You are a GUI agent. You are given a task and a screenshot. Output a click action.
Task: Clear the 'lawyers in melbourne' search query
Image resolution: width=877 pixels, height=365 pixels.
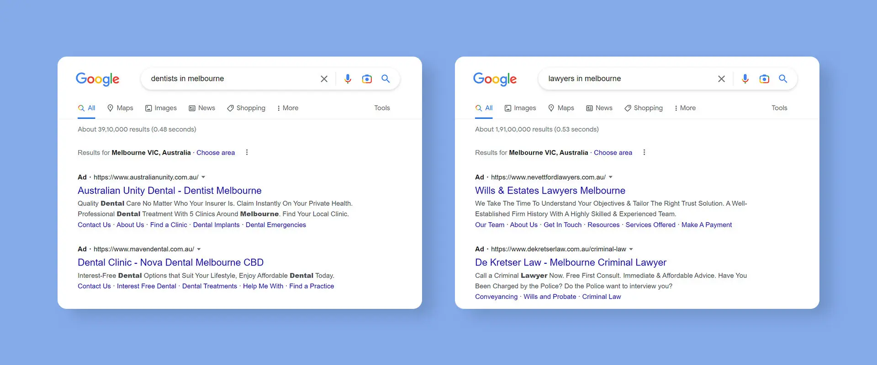(x=721, y=79)
